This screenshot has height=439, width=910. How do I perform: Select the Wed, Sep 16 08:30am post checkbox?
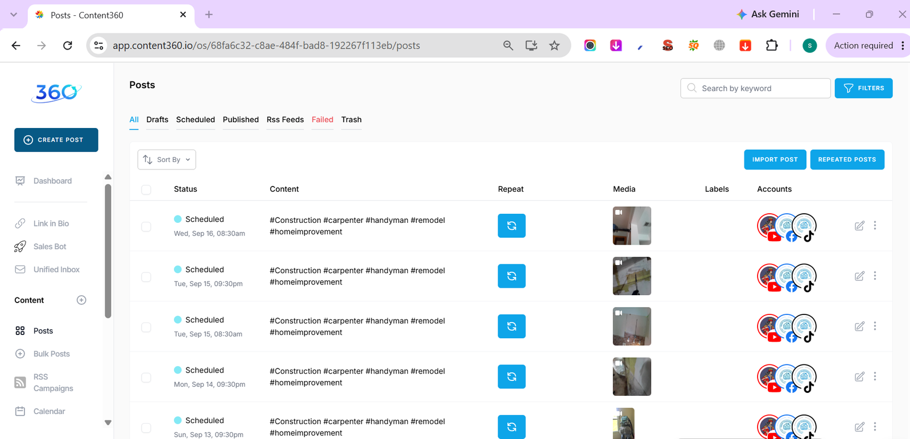tap(146, 227)
